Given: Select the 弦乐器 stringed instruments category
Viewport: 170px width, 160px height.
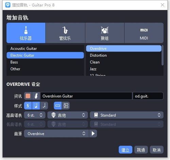Looking at the screenshot, I should pyautogui.click(x=26, y=33).
